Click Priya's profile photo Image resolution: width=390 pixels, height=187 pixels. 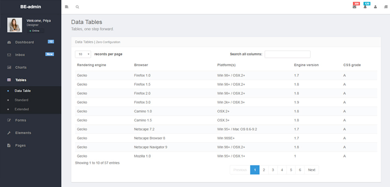click(15, 25)
